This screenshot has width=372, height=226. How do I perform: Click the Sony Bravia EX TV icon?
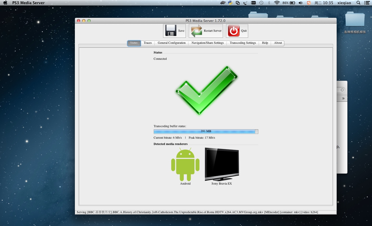coord(222,164)
